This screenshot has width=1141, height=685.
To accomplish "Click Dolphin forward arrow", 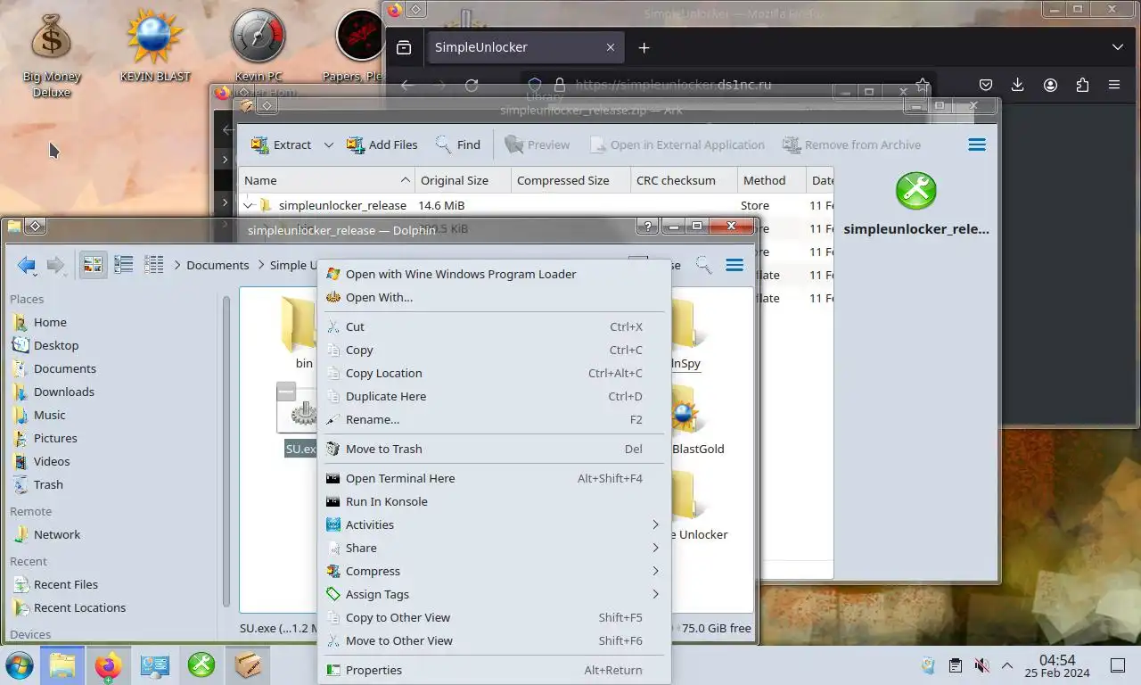I will point(56,265).
